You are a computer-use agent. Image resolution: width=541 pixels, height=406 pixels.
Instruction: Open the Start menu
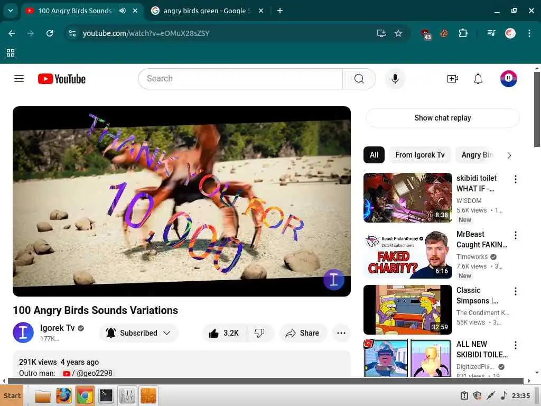click(13, 396)
